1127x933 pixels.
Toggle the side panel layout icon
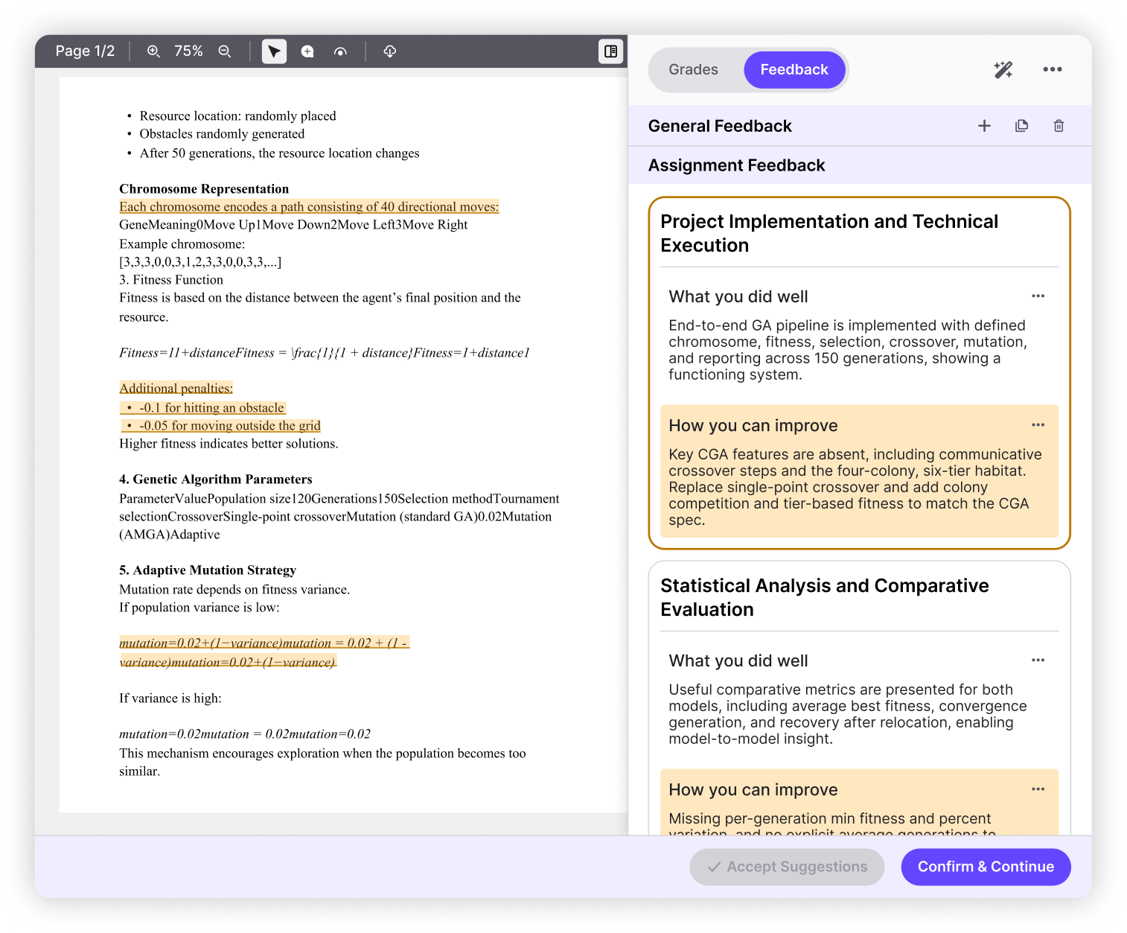click(610, 51)
